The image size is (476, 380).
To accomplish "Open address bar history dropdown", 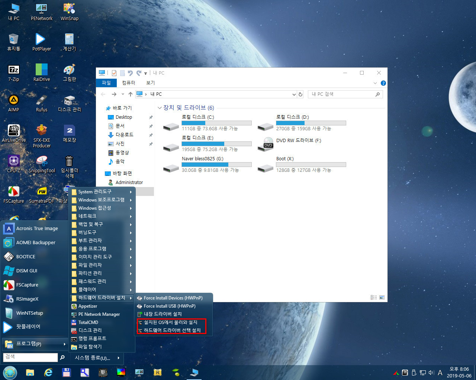I will [294, 95].
